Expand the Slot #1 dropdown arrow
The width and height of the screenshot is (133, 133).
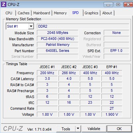click(31, 26)
